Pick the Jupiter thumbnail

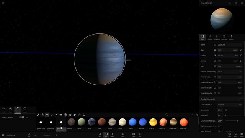[112, 122]
